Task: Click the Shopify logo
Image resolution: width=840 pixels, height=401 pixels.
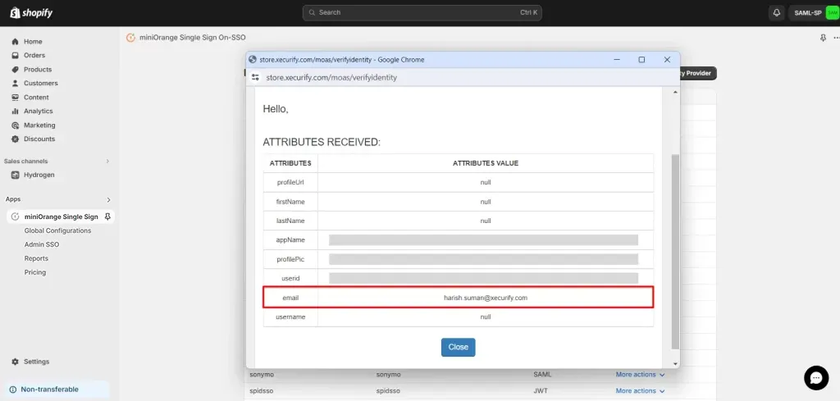Action: [32, 13]
